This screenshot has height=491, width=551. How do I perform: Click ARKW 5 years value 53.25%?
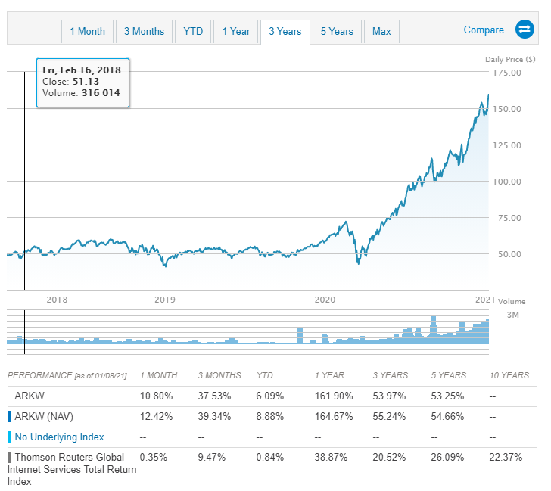tap(447, 396)
